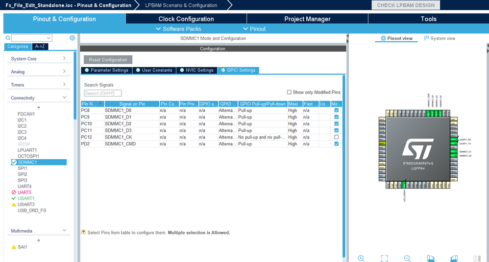
Task: Toggle the Modified checkbox for PC11
Action: [x=336, y=130]
